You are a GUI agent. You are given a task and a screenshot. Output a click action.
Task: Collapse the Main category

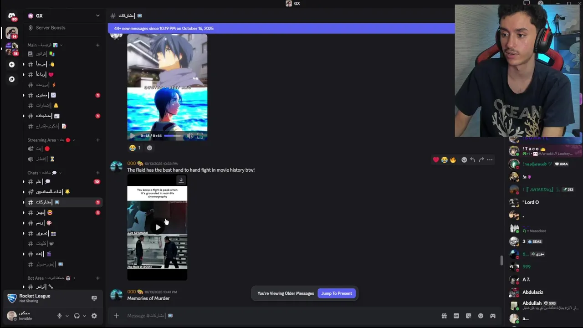click(45, 45)
